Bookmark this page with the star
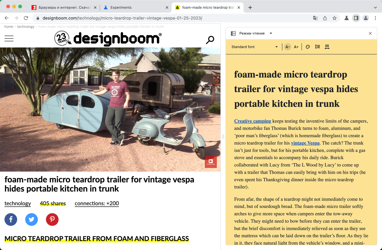The width and height of the screenshot is (382, 250). pos(335,18)
